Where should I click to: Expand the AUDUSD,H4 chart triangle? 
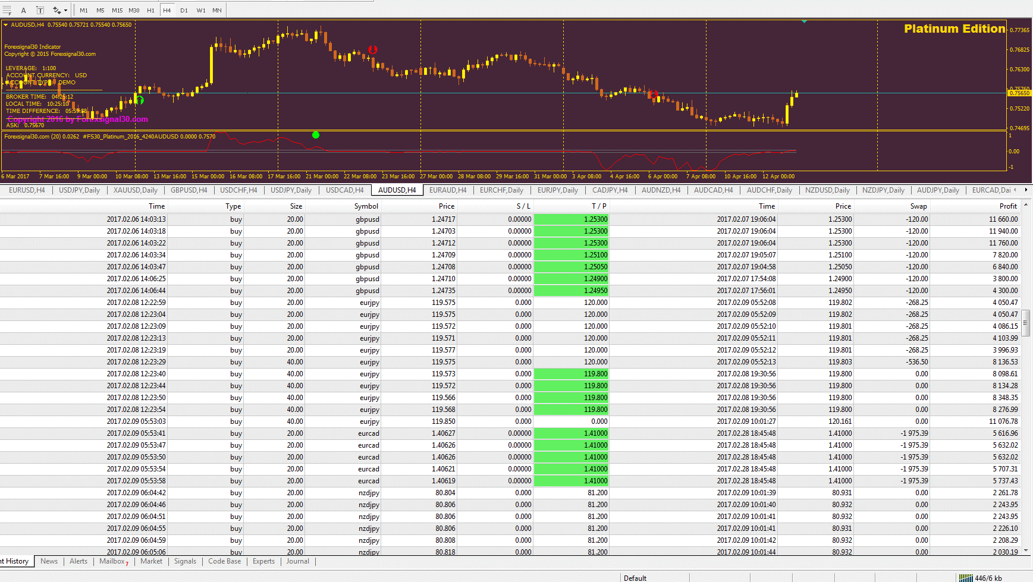pos(6,25)
